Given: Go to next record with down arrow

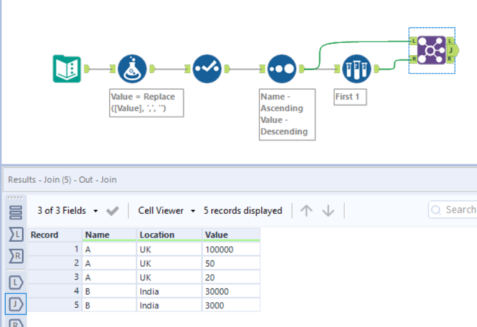Looking at the screenshot, I should pos(328,211).
